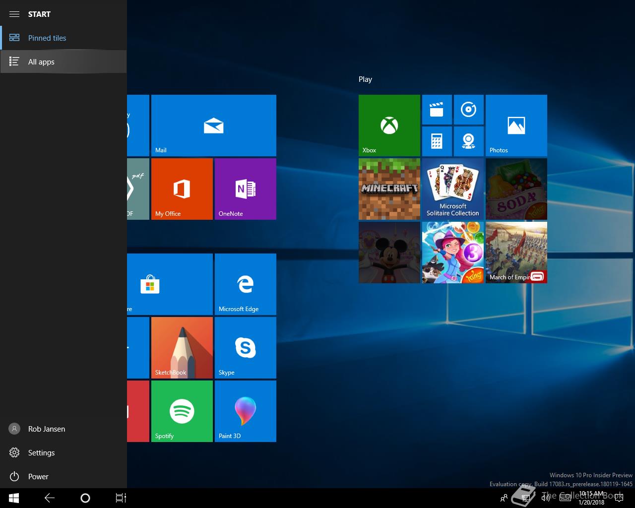Screen dimensions: 635x508
Task: Open Rob Jansen account options
Action: click(63, 429)
